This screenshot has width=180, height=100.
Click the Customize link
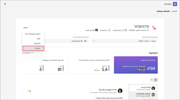[26, 53]
